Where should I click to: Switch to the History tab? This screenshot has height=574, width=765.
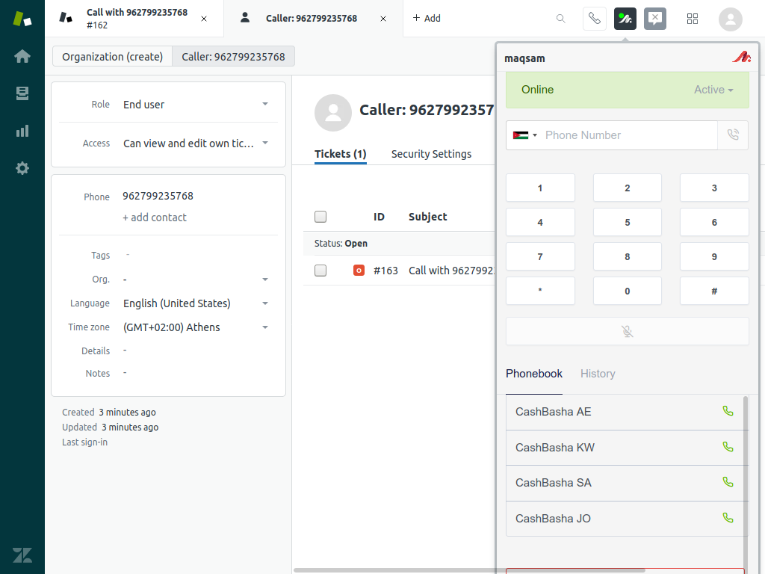click(x=598, y=374)
